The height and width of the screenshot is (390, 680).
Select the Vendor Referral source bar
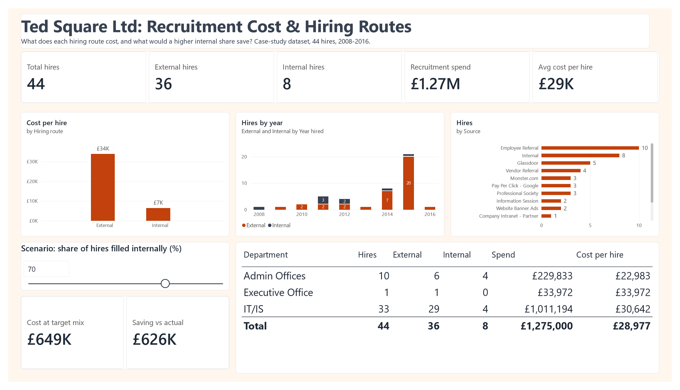point(561,171)
